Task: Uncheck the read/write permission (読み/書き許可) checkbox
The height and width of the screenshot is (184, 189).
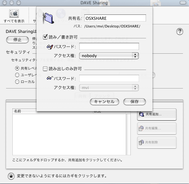Action: [x=45, y=37]
